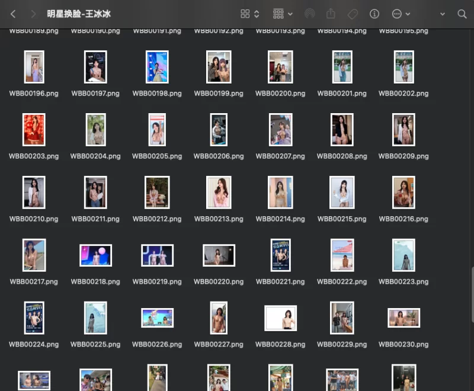
Task: Click the WBB00203.png label
Action: coord(34,156)
